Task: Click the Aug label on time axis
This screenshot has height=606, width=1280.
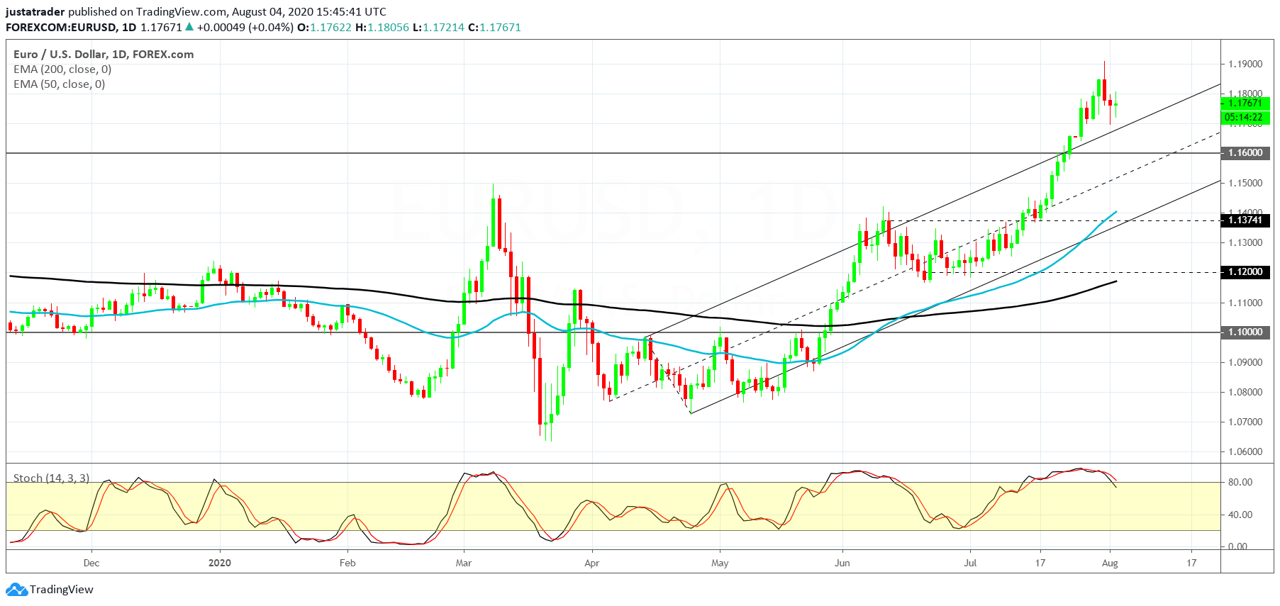Action: tap(1110, 563)
